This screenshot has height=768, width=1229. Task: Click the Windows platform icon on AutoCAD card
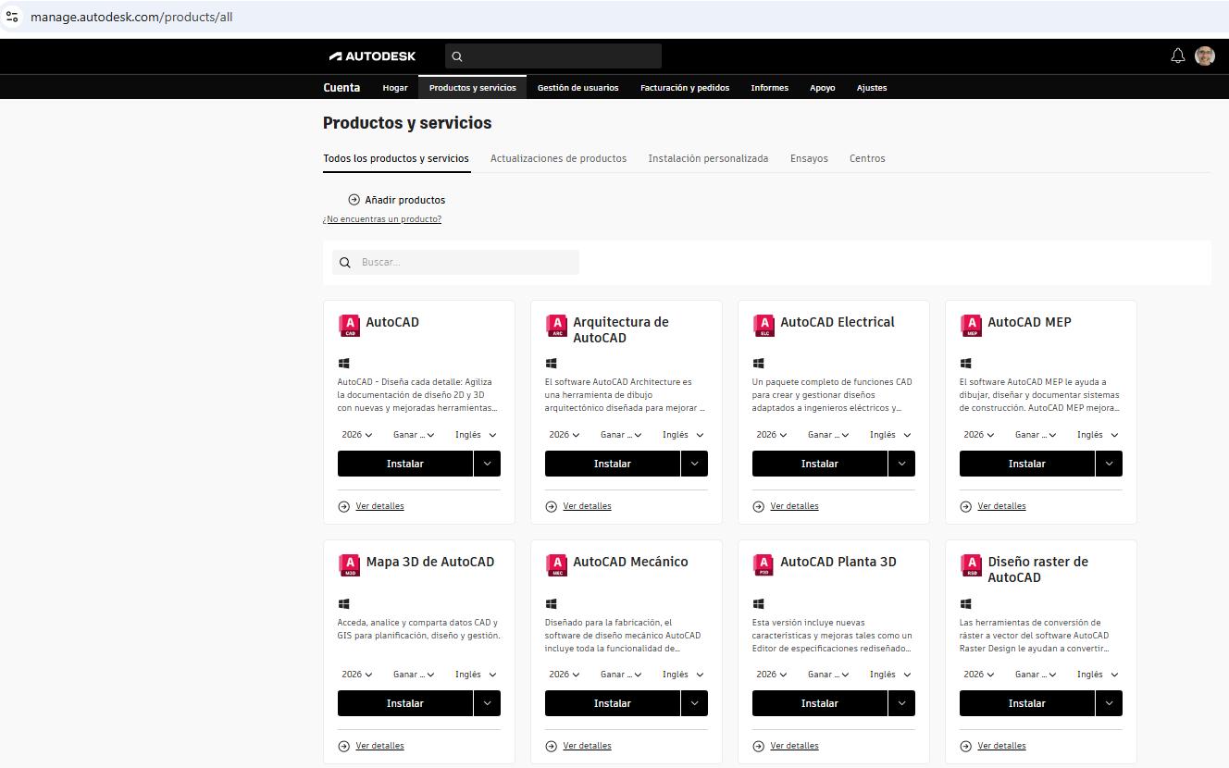pyautogui.click(x=344, y=364)
